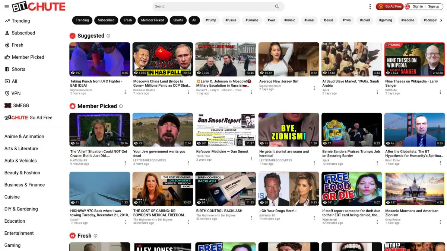Open the hamburger menu icon
Image resolution: width=447 pixels, height=251 pixels.
pos(6,7)
